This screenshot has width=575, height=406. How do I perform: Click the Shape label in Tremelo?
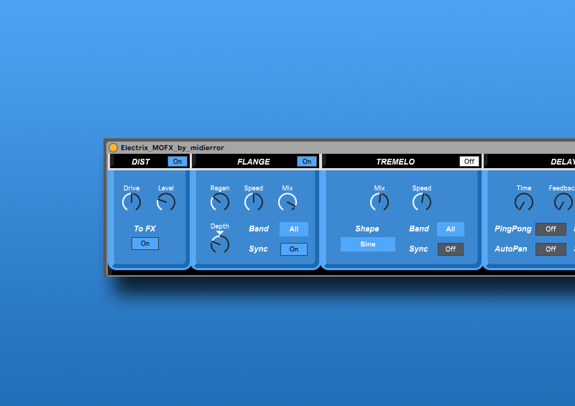(367, 229)
